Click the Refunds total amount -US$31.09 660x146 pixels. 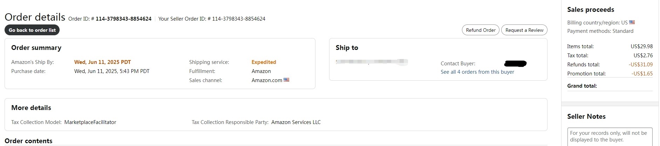point(640,65)
